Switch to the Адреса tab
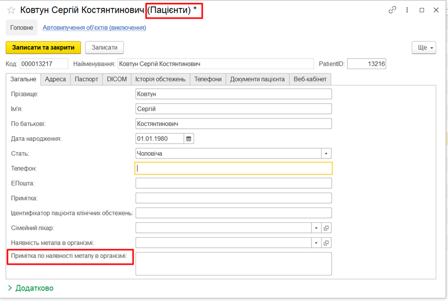 click(x=55, y=79)
